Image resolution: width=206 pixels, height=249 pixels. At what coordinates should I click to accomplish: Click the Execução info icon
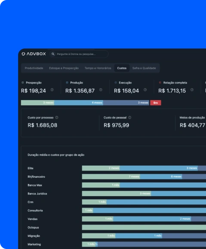pos(145,90)
